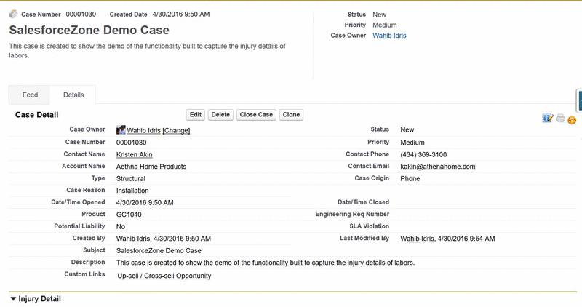Viewport: 582px width, 307px height.
Task: Open the customize page layout icon
Action: coord(548,119)
